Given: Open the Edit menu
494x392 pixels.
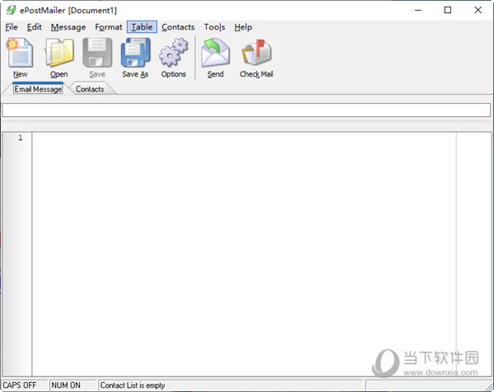Looking at the screenshot, I should [x=34, y=27].
